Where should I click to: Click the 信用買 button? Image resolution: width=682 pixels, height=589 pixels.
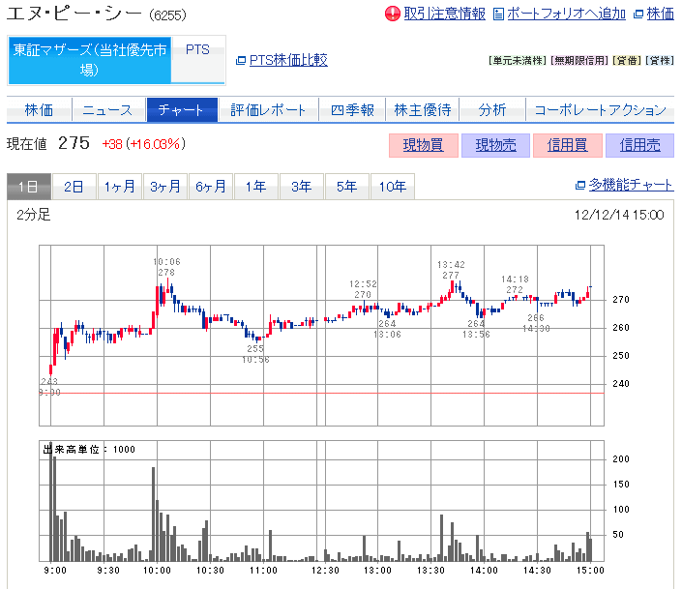568,145
